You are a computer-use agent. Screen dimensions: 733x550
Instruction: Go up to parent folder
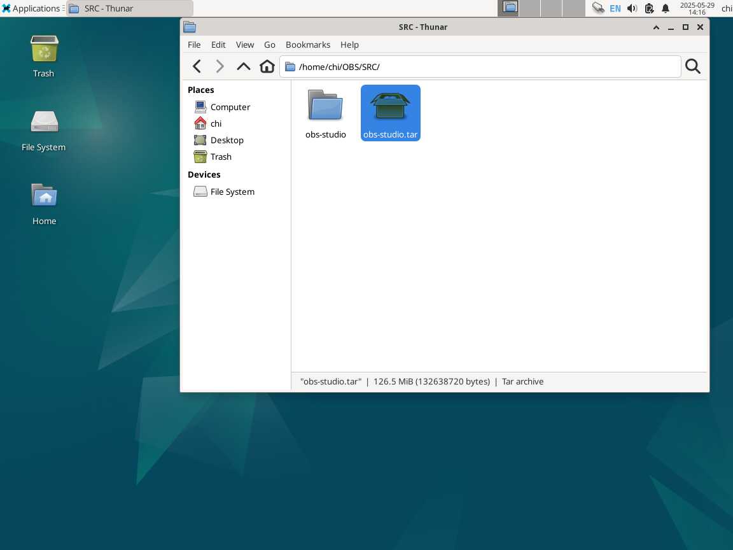pos(244,66)
